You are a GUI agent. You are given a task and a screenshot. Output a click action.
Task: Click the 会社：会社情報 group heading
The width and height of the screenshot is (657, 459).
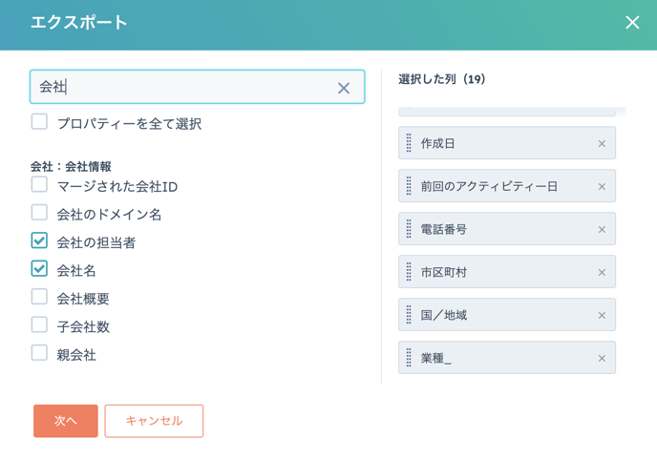click(71, 167)
